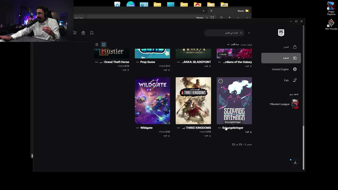Image resolution: width=338 pixels, height=190 pixels.
Task: Select the highlighted Library sidebar item
Action: [281, 58]
